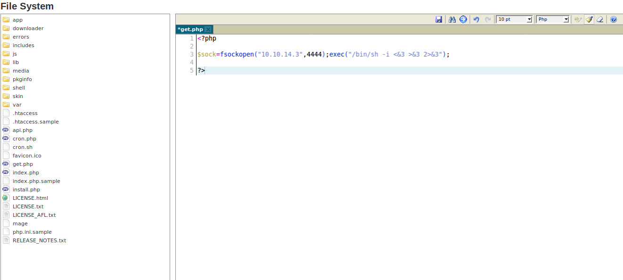Click the '<?php' opening tag line
623x280 pixels.
tap(207, 38)
